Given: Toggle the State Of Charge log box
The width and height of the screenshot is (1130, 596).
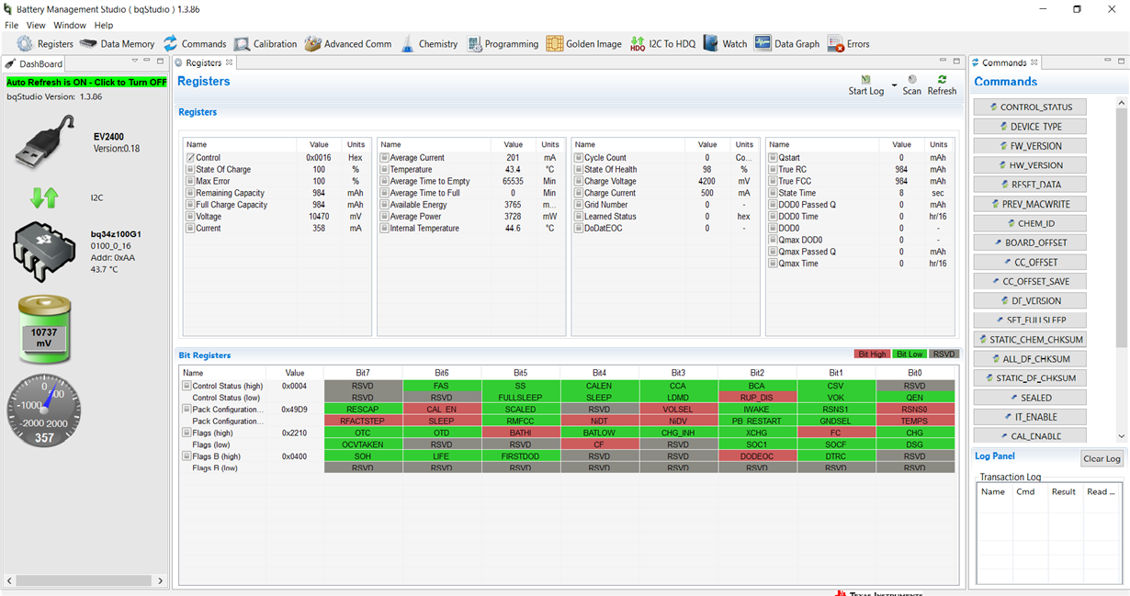Looking at the screenshot, I should [190, 170].
